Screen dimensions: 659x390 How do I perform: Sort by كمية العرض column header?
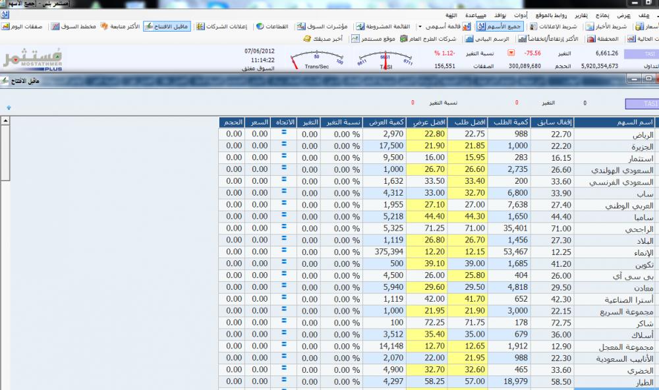[x=385, y=123]
